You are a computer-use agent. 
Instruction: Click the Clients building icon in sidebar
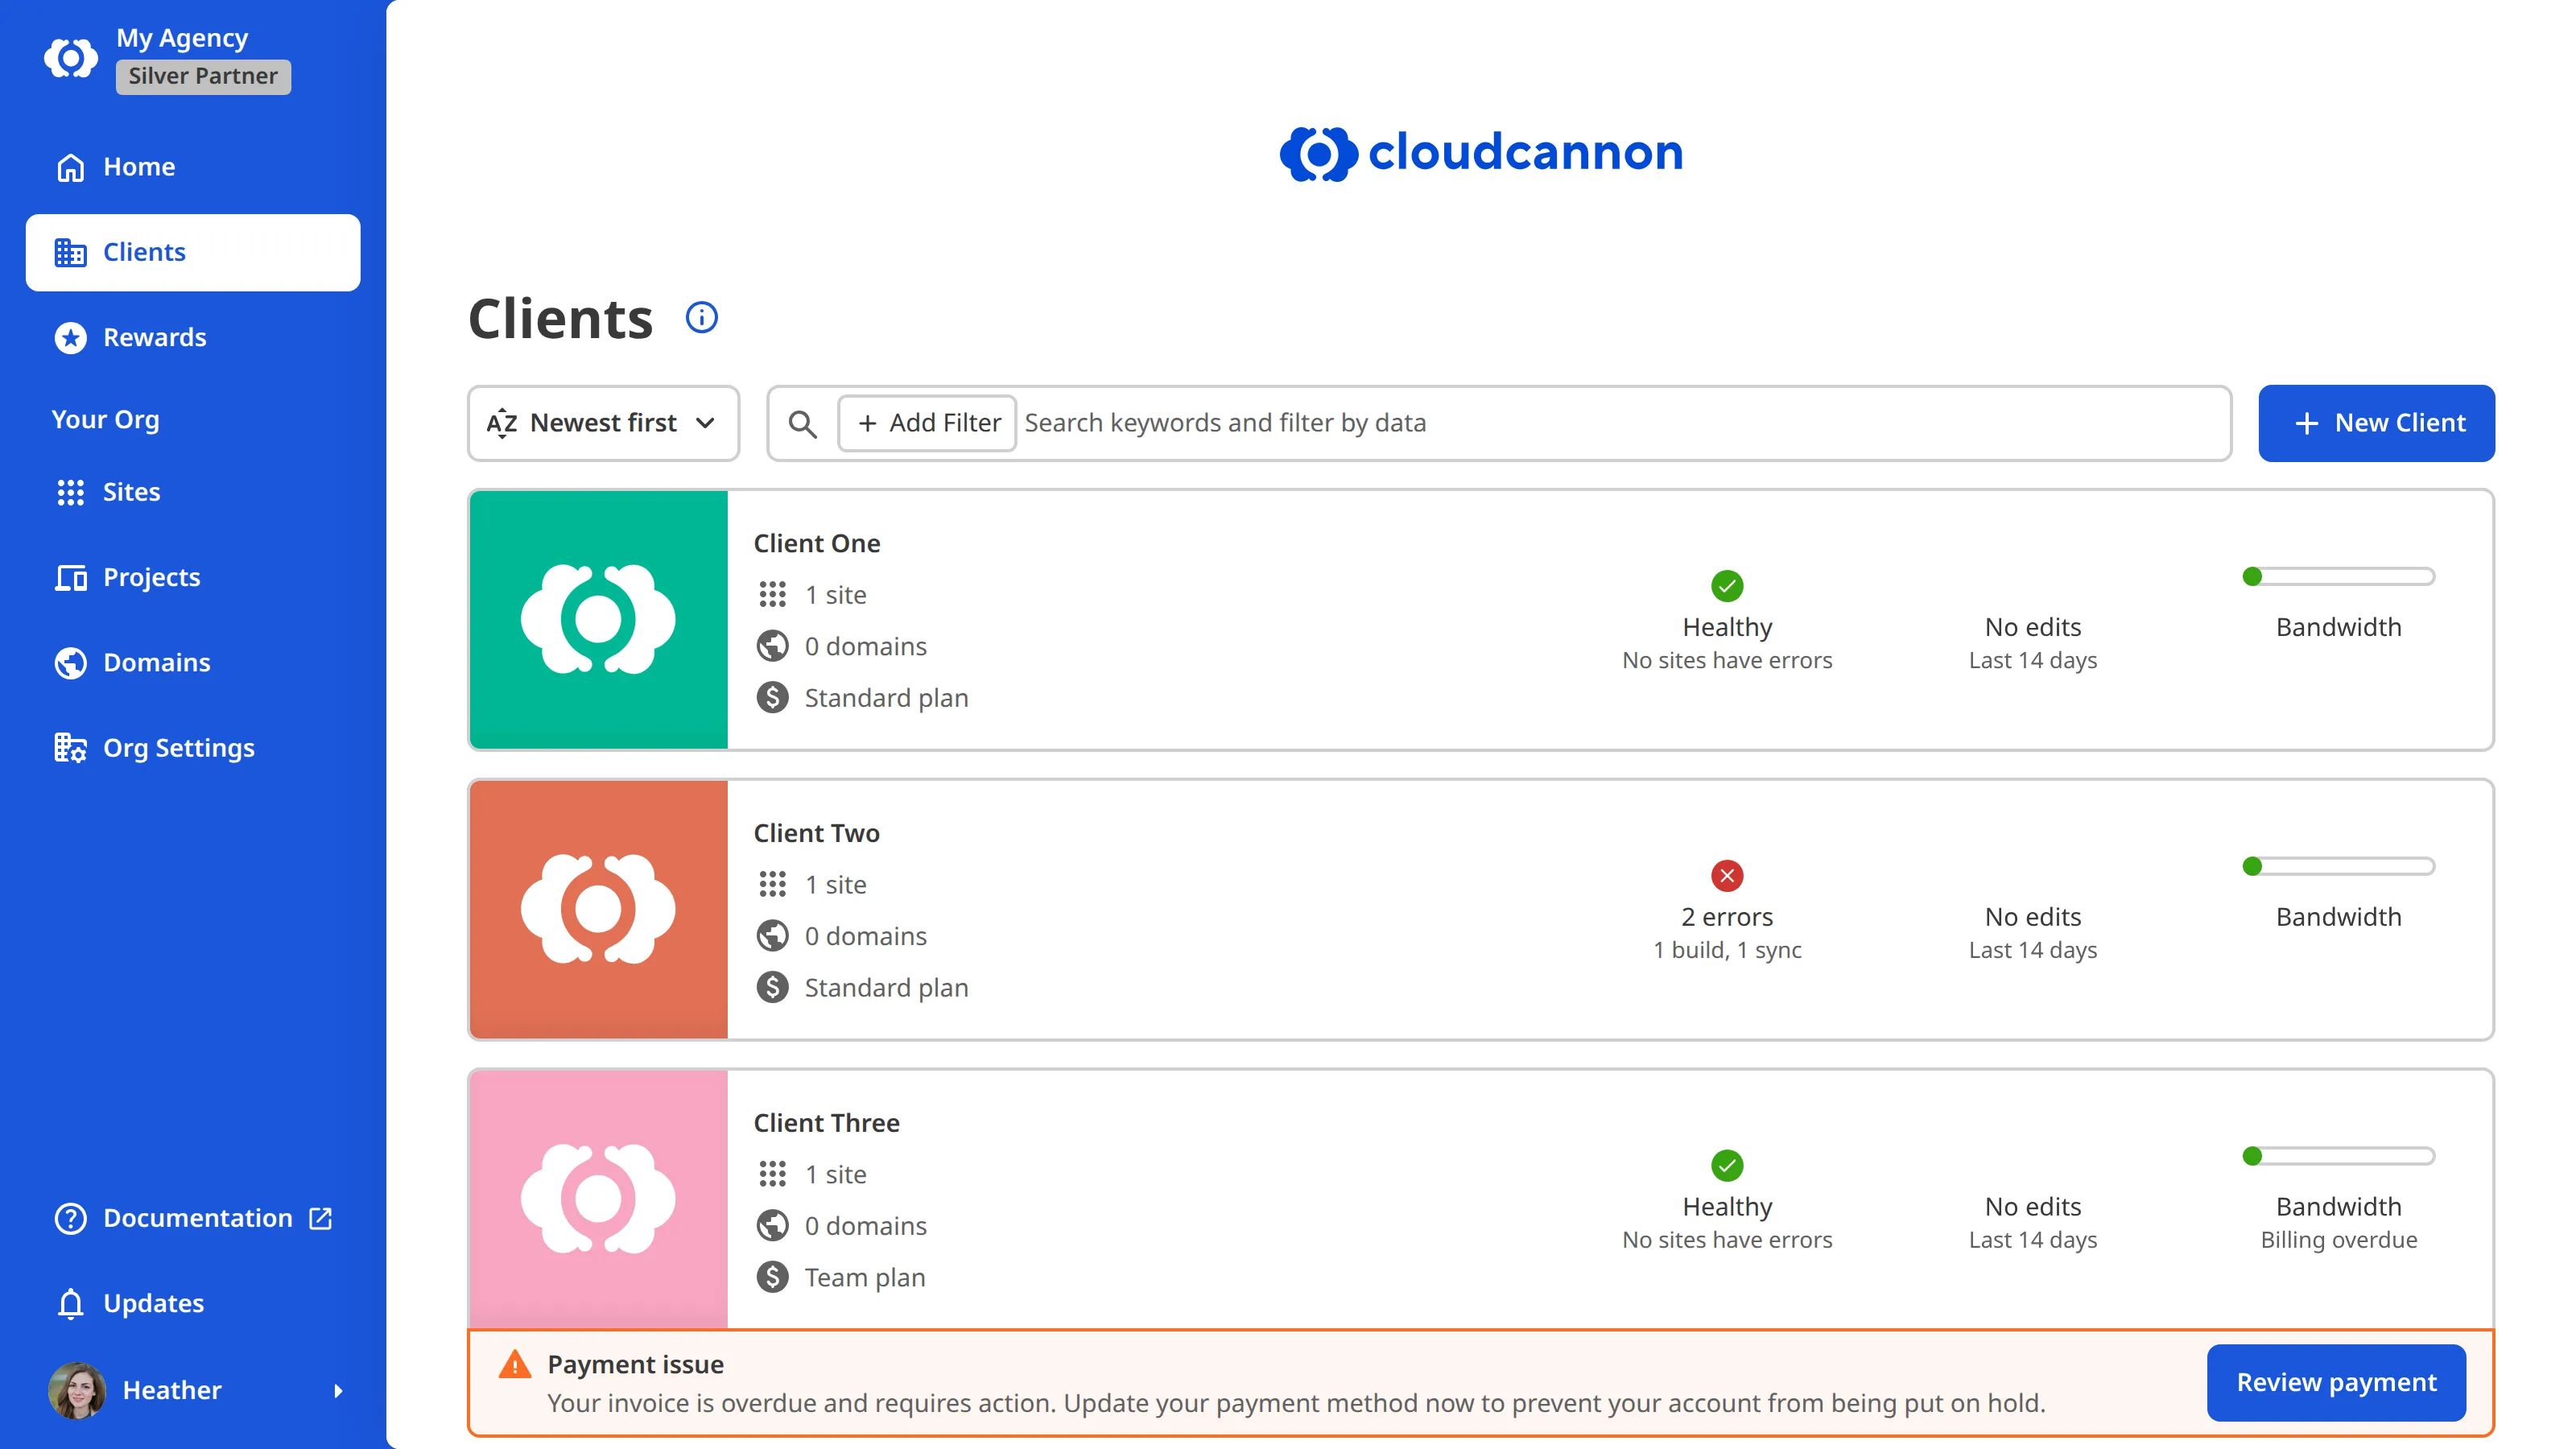point(70,252)
